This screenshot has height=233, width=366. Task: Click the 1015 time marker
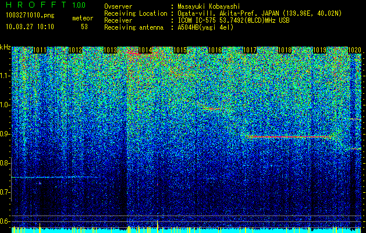[x=180, y=50]
